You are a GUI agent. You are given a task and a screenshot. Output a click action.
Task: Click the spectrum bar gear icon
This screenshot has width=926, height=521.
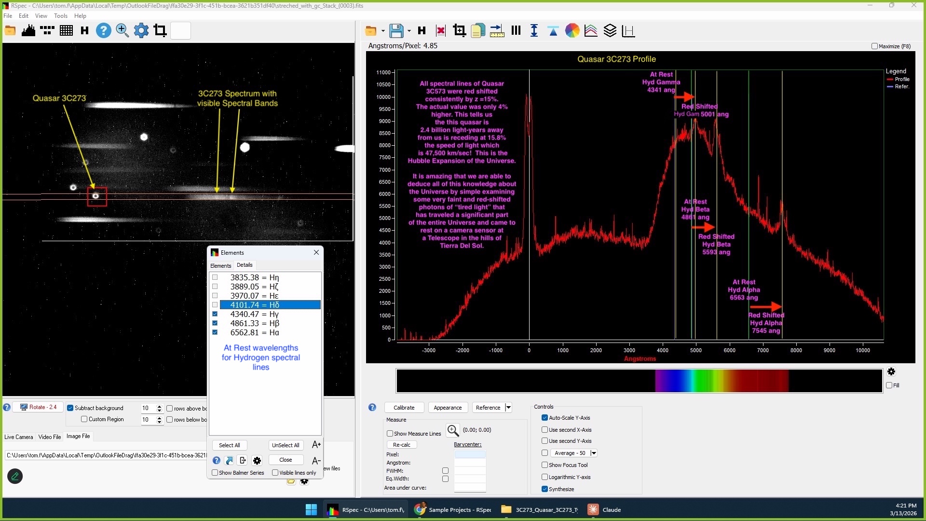tap(891, 371)
